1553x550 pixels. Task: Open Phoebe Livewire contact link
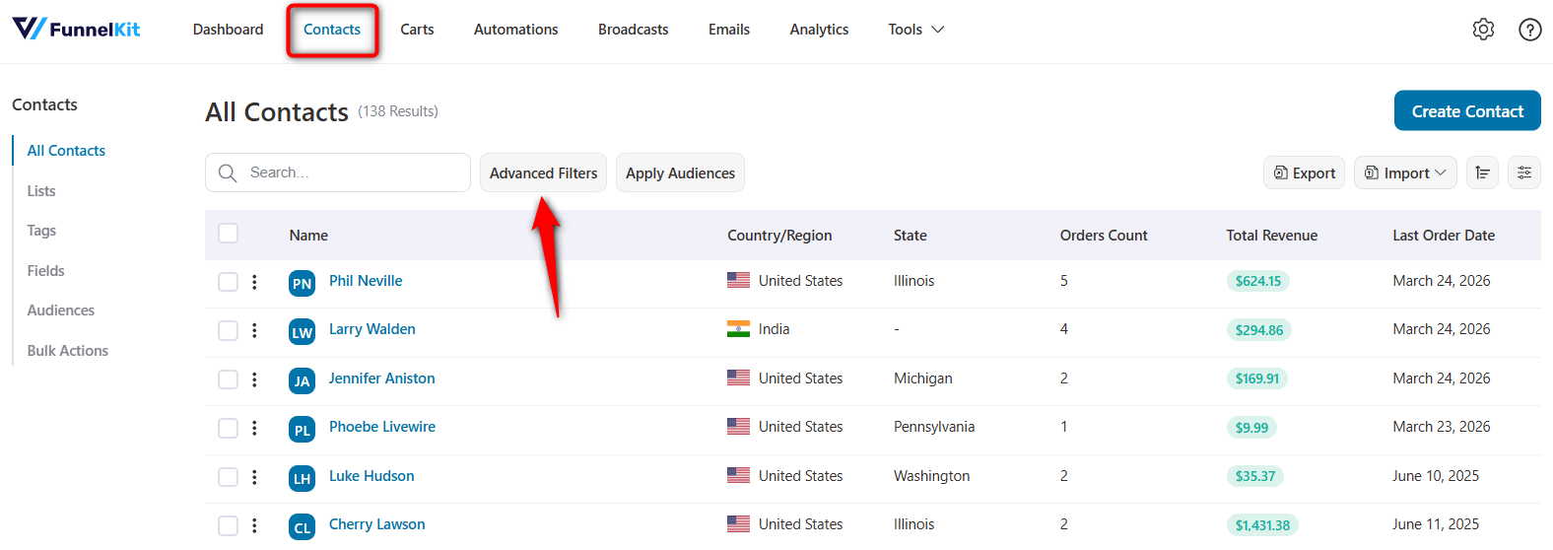pyautogui.click(x=382, y=427)
